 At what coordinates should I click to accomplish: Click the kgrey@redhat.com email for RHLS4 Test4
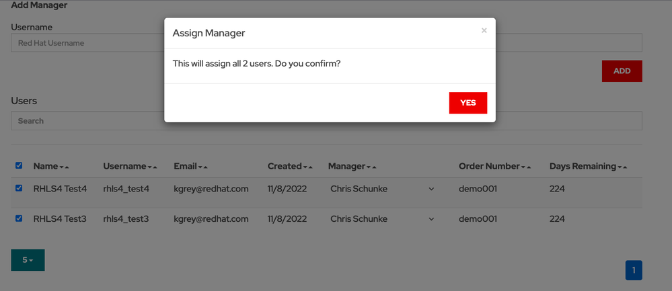tap(211, 189)
